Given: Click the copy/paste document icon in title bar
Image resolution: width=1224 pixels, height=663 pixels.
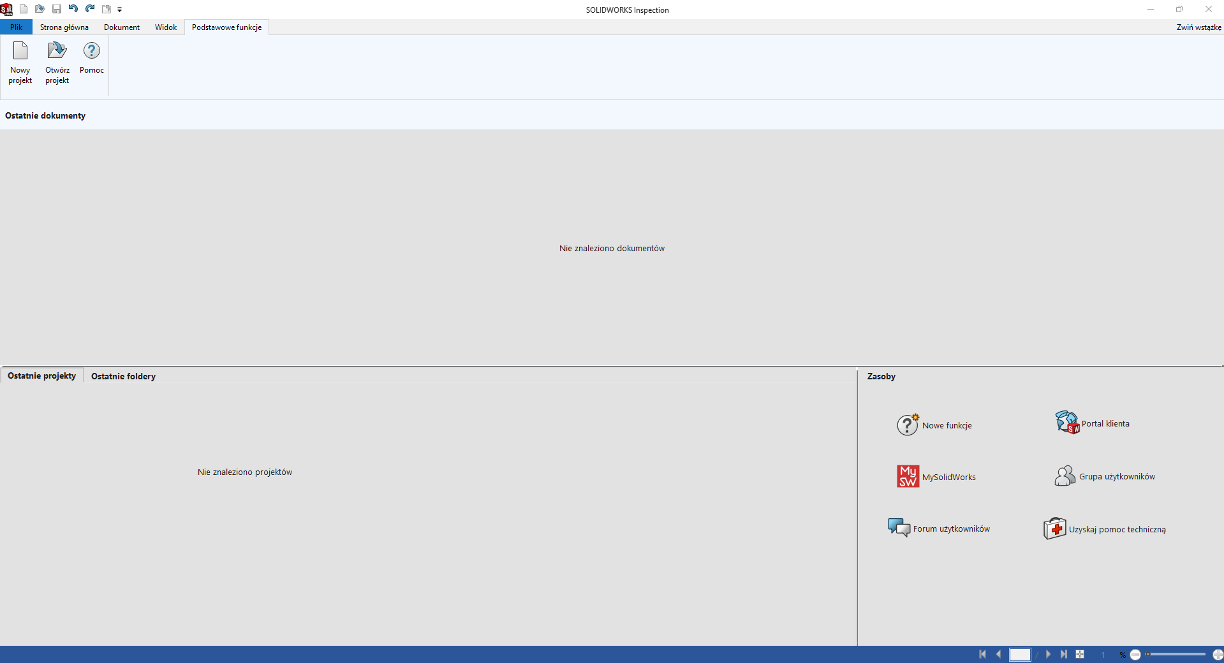Looking at the screenshot, I should [107, 10].
